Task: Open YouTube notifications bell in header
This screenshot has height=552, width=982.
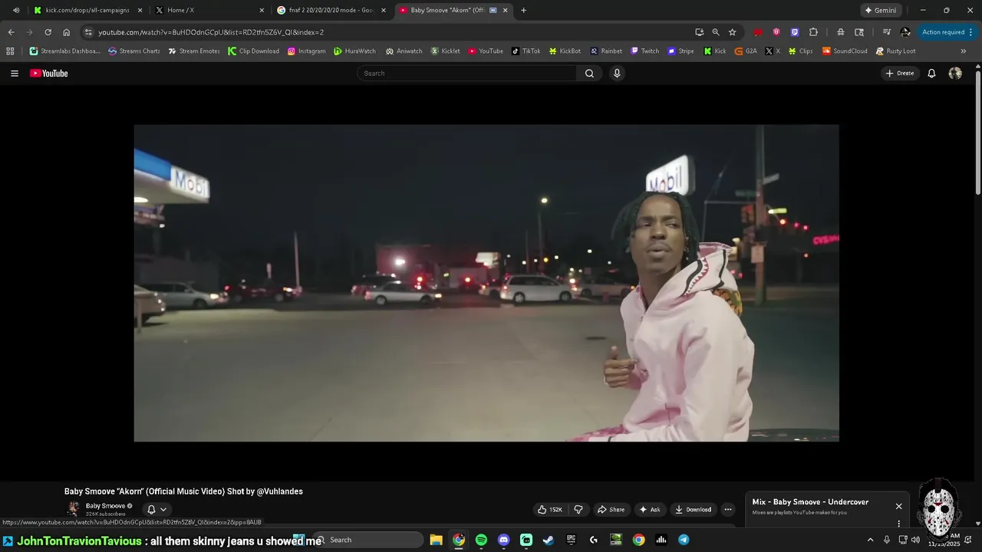Action: (931, 74)
